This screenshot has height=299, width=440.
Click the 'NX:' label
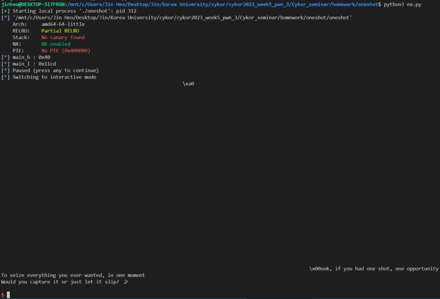(17, 44)
